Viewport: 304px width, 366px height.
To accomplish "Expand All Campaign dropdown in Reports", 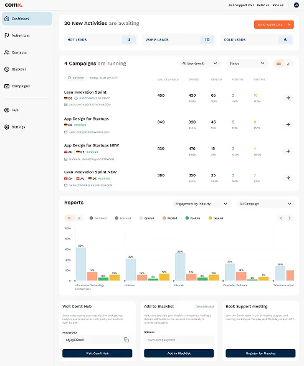I will 266,204.
